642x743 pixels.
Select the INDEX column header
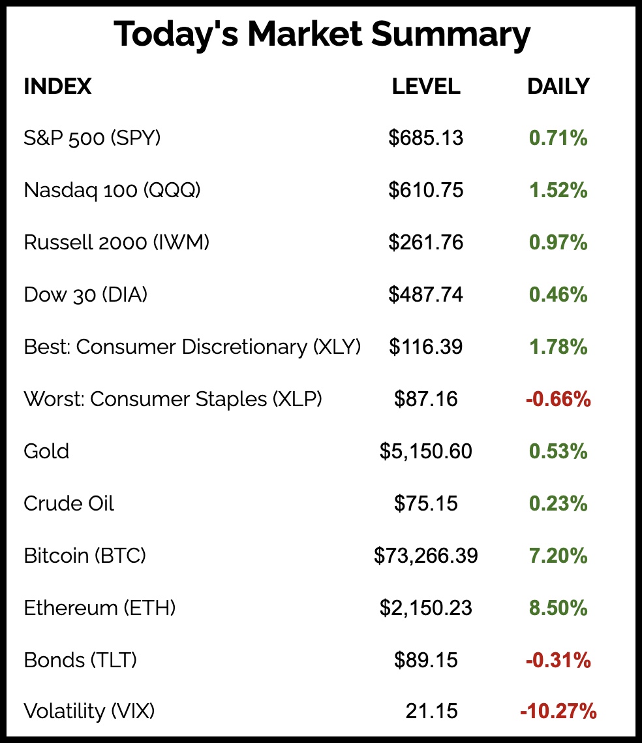point(57,86)
